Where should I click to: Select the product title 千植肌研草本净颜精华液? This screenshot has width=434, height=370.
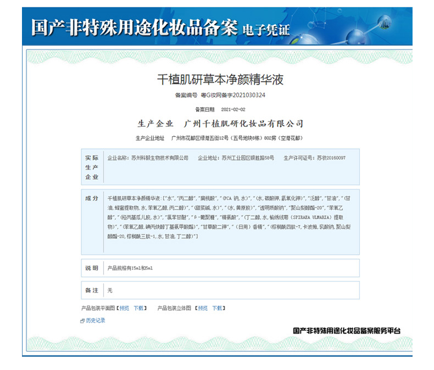click(x=220, y=80)
